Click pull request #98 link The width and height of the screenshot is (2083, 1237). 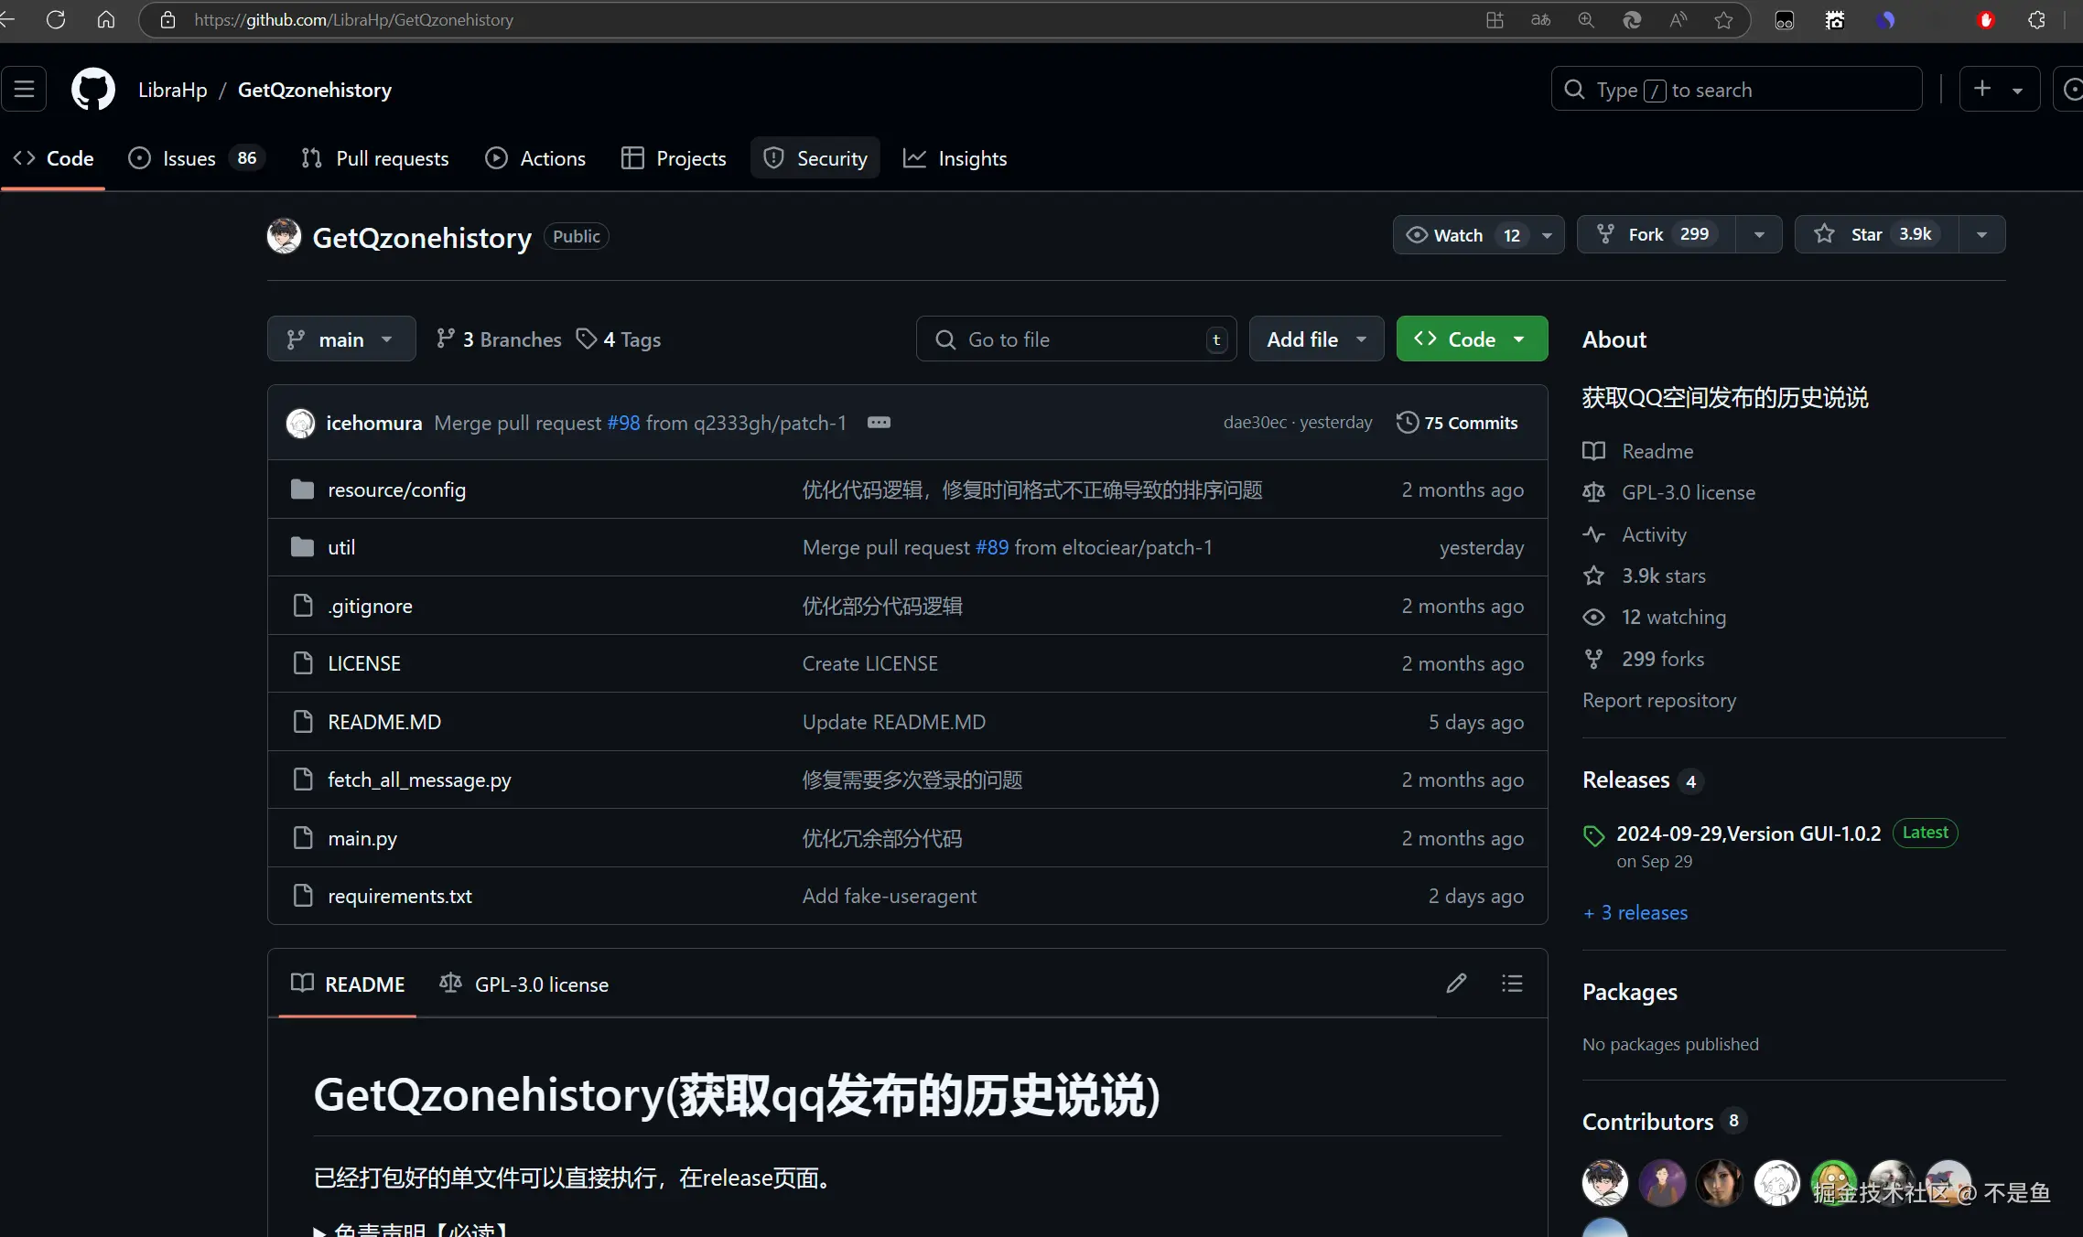623,423
